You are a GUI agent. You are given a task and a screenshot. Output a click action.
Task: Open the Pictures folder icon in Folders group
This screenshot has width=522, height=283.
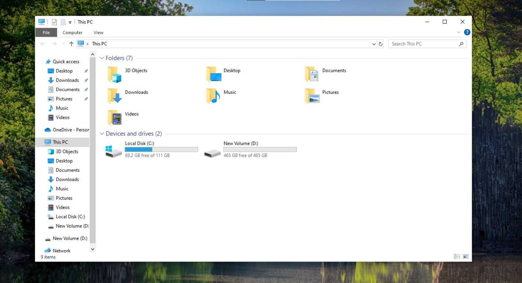[312, 96]
